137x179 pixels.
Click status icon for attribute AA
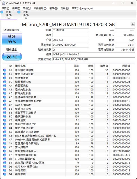click(5, 86)
